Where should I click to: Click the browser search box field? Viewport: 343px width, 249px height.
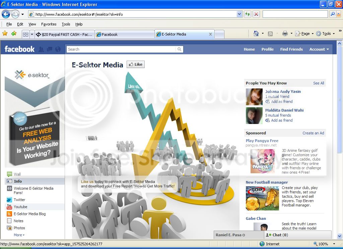pyautogui.click(x=295, y=14)
